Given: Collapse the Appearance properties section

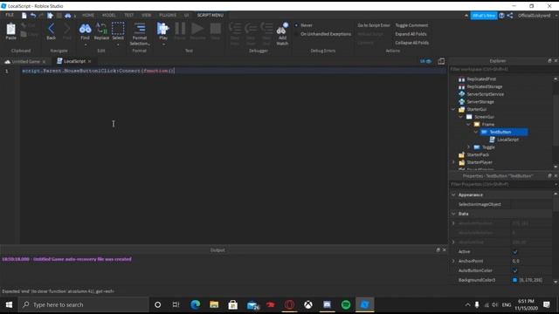Looking at the screenshot, I should point(453,195).
